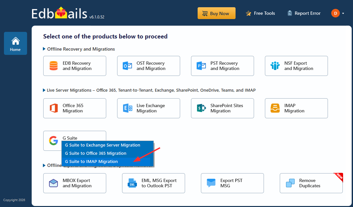Click the Remove Duplicates icon
Image resolution: width=353 pixels, height=207 pixels.
click(x=290, y=183)
